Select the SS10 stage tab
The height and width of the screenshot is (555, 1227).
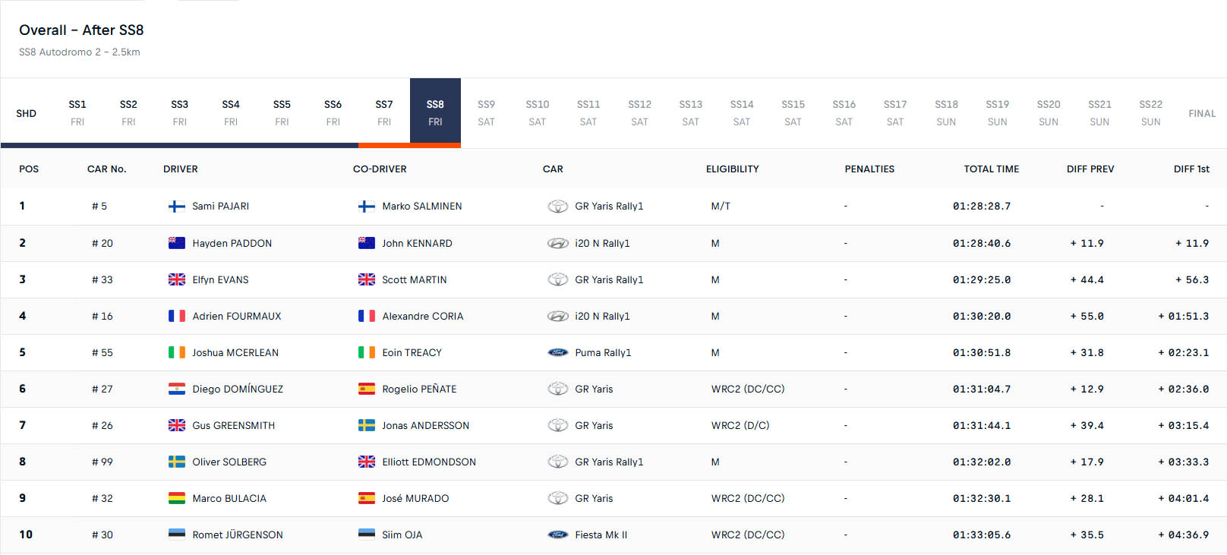[538, 113]
